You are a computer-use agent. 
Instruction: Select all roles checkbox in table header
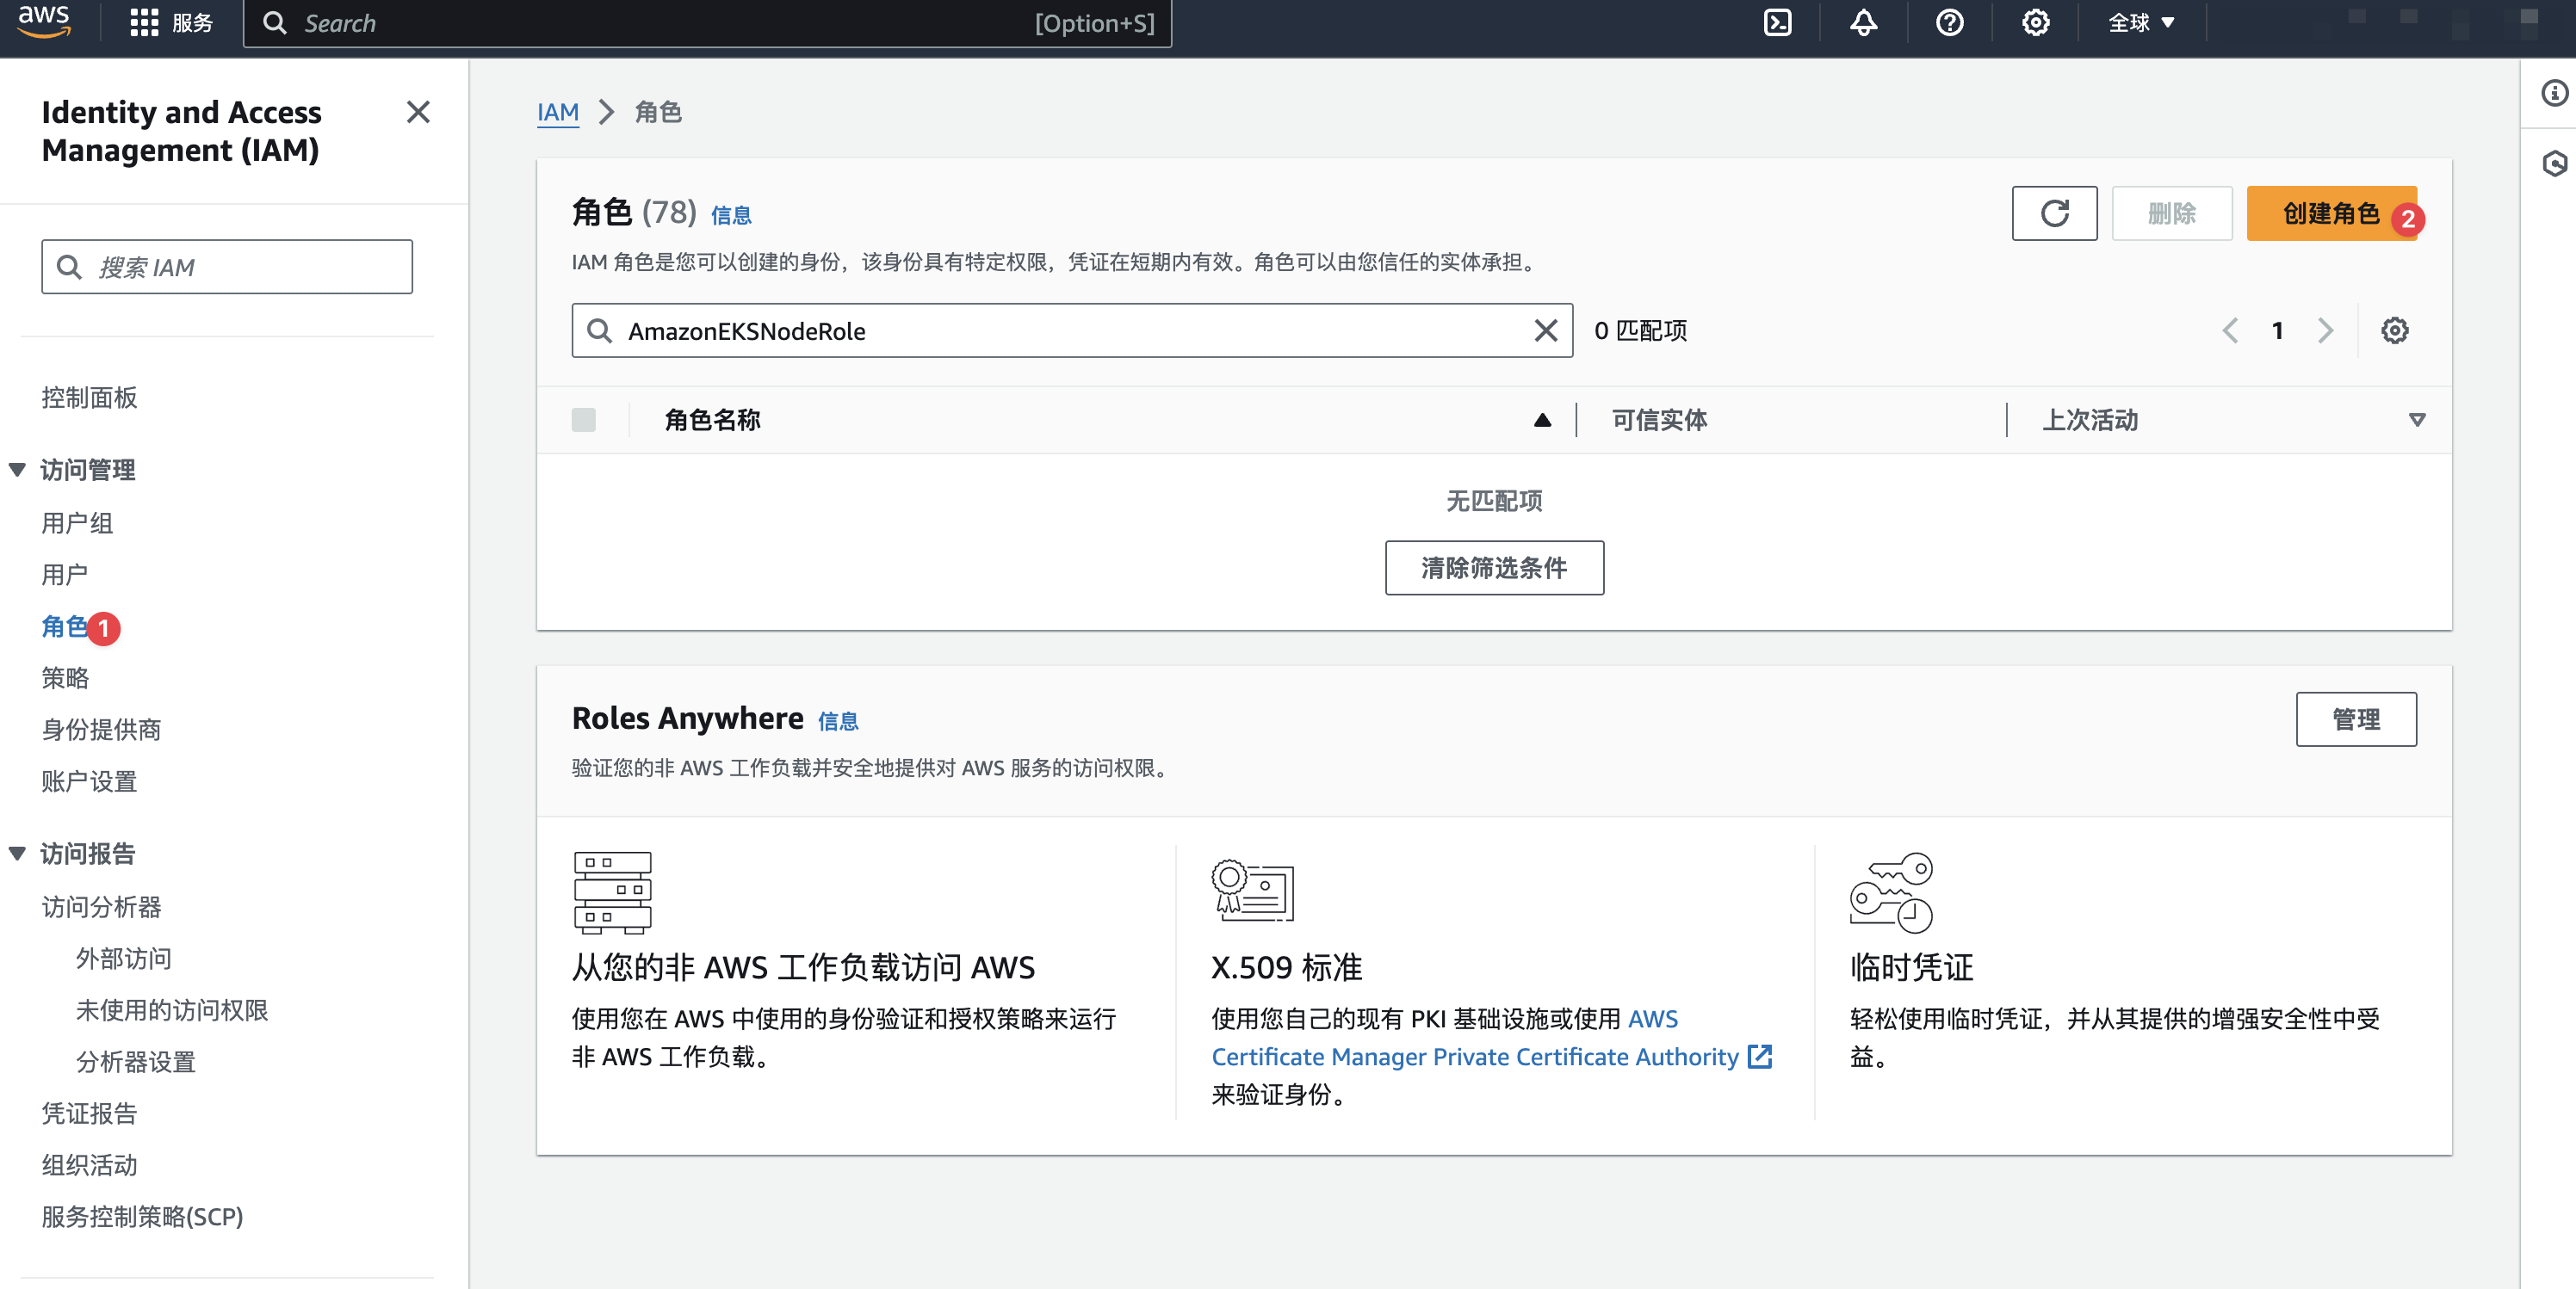pos(583,420)
